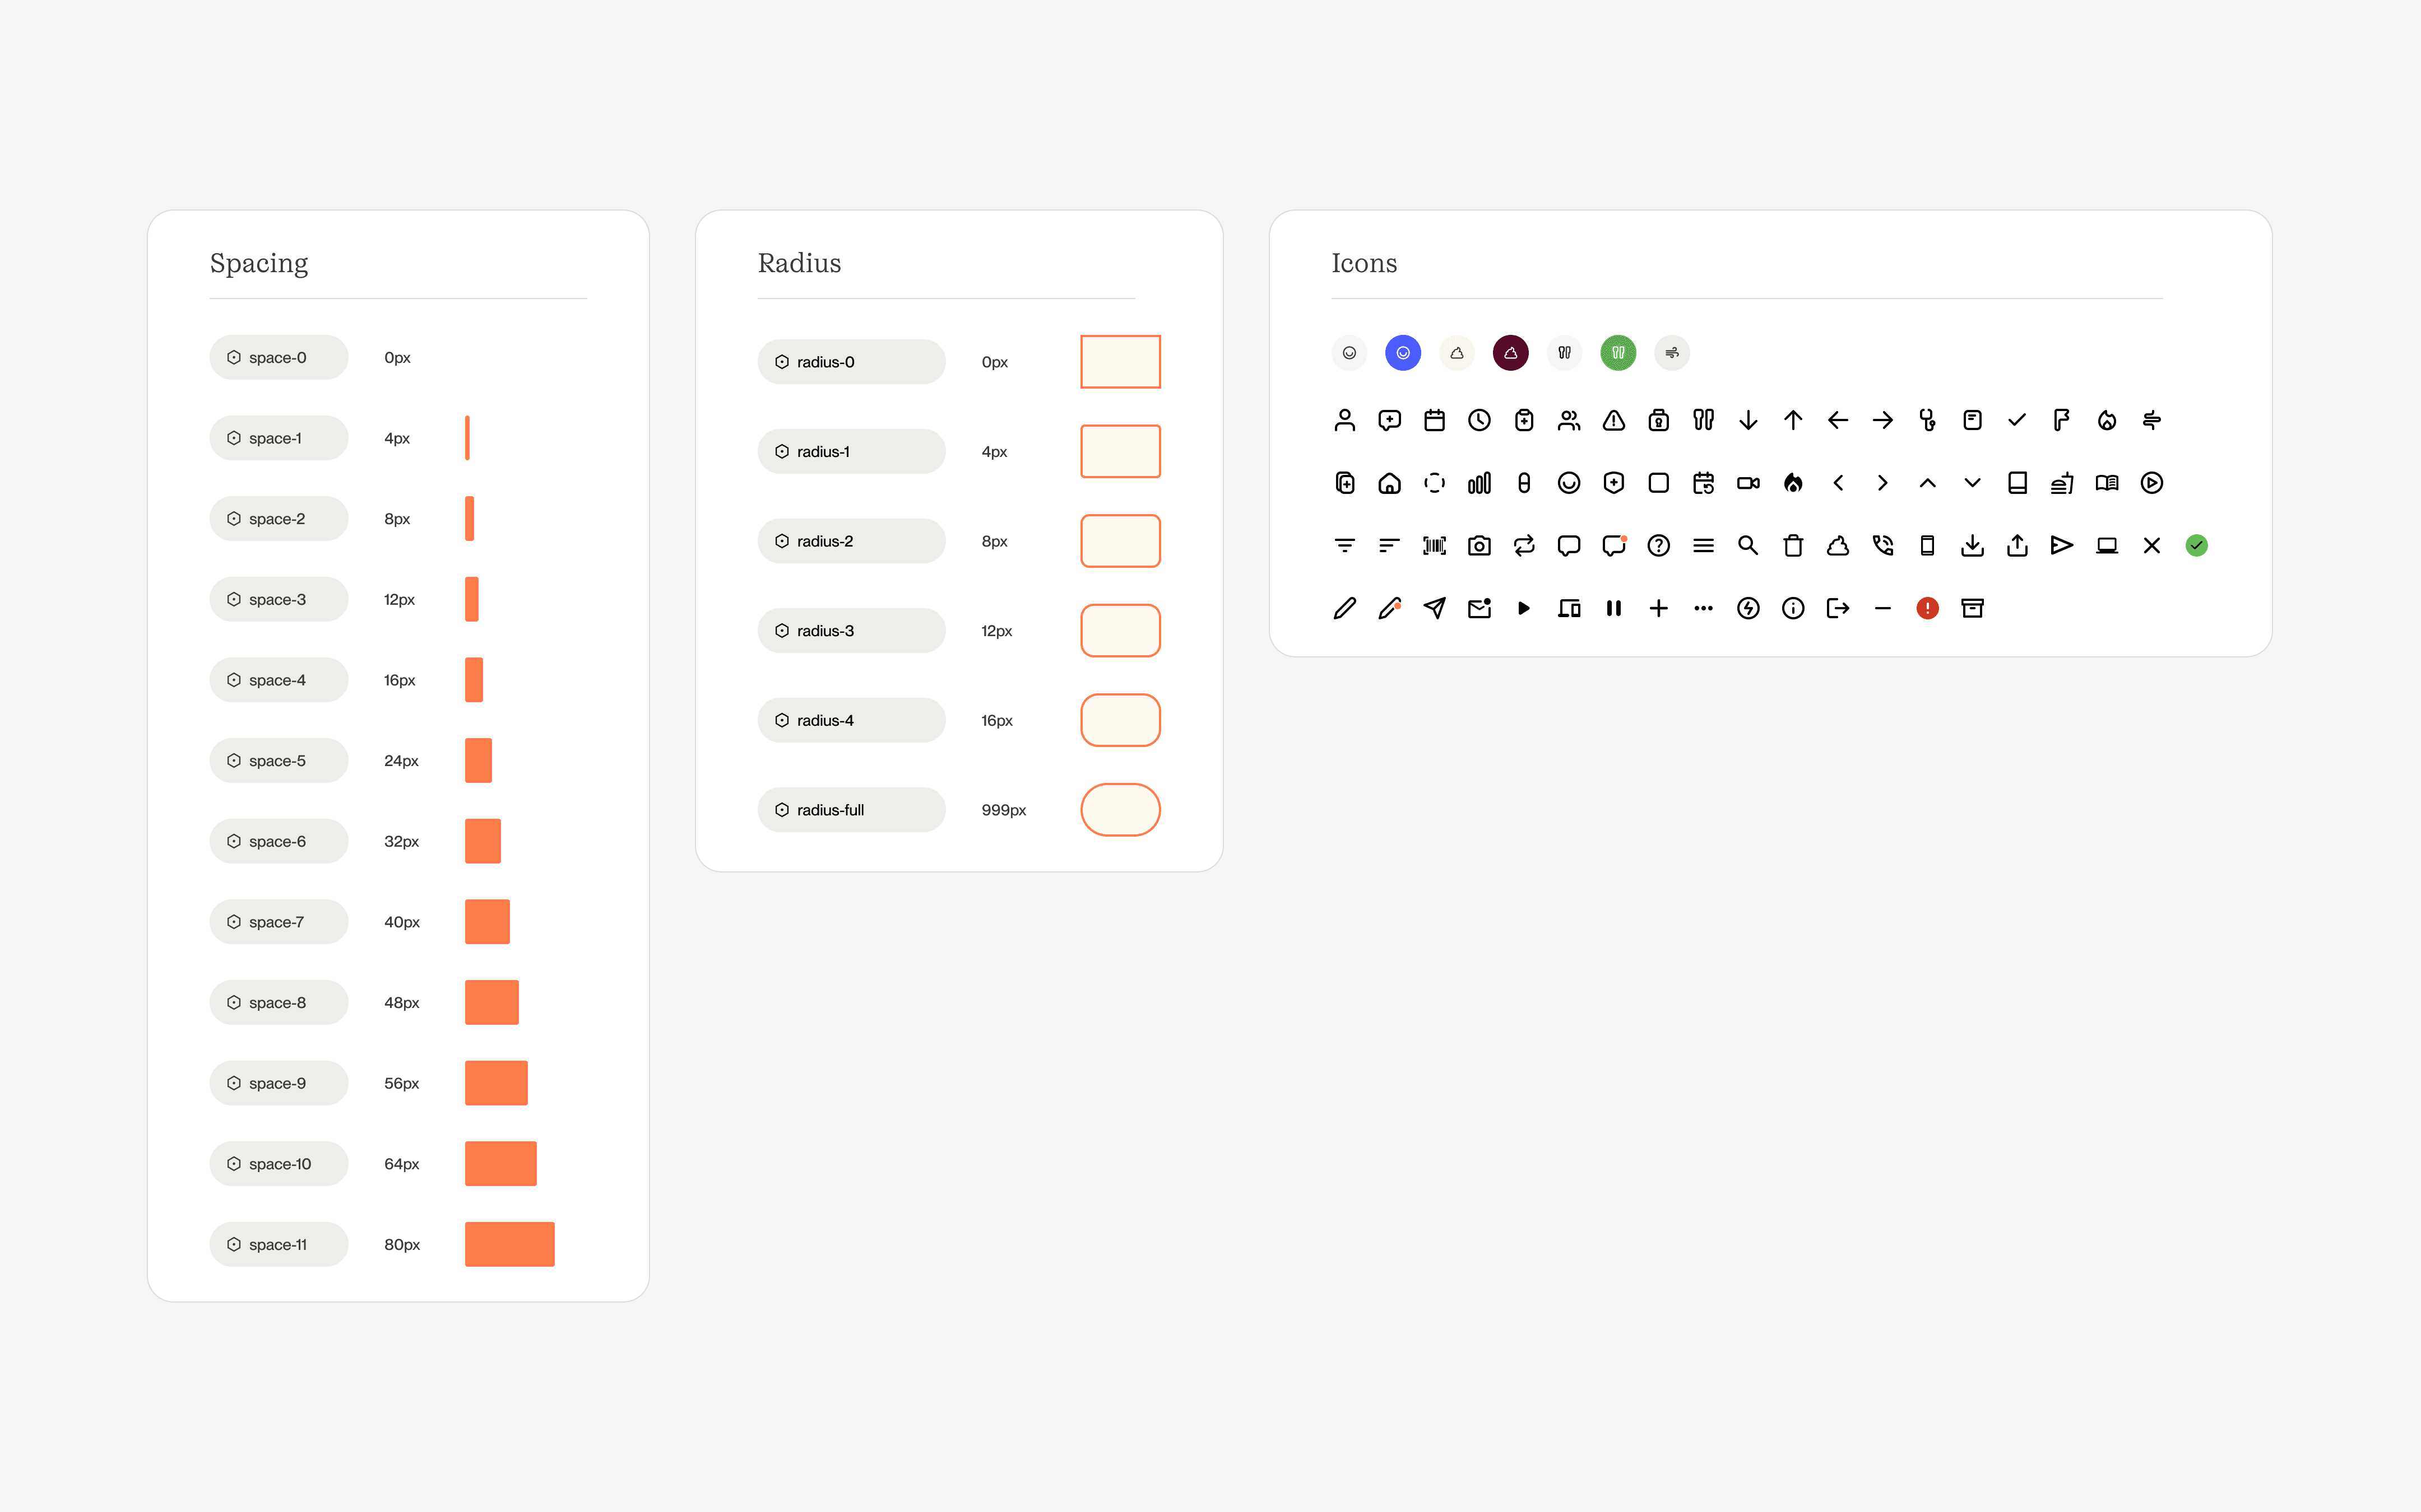
Task: Click the empty rounded square checkbox icon
Action: pyautogui.click(x=1658, y=483)
